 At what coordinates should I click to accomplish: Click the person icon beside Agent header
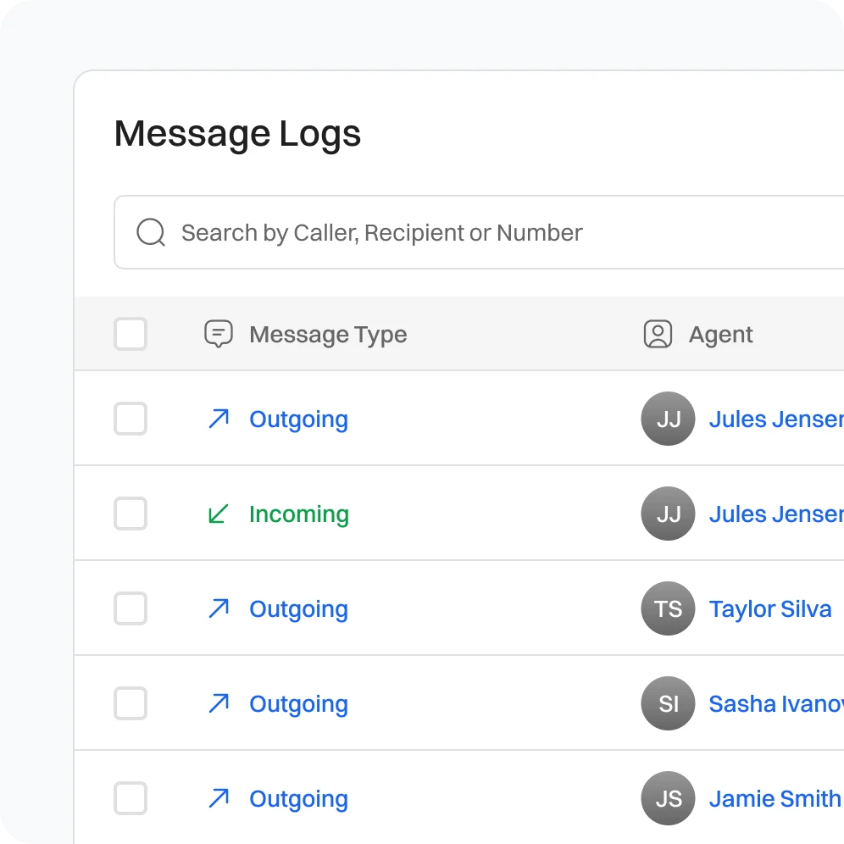pyautogui.click(x=658, y=334)
